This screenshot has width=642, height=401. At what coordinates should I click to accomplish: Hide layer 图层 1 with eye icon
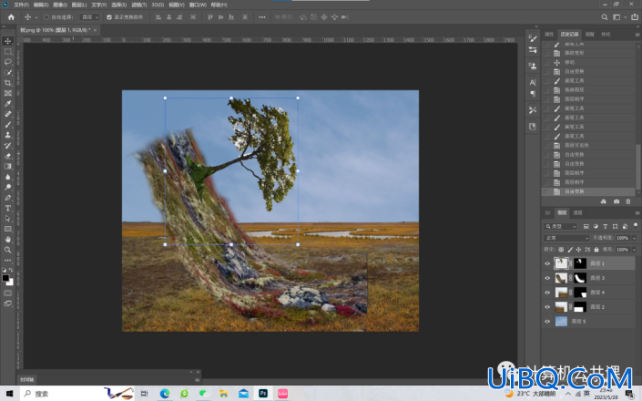547,263
